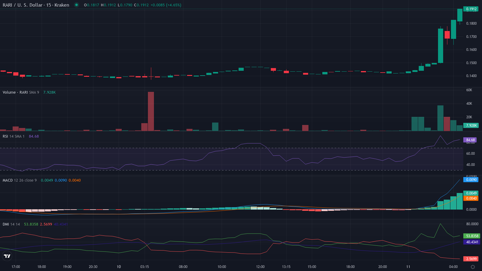
Task: Click the 80.0000 DMI axis label
Action: coord(472,224)
